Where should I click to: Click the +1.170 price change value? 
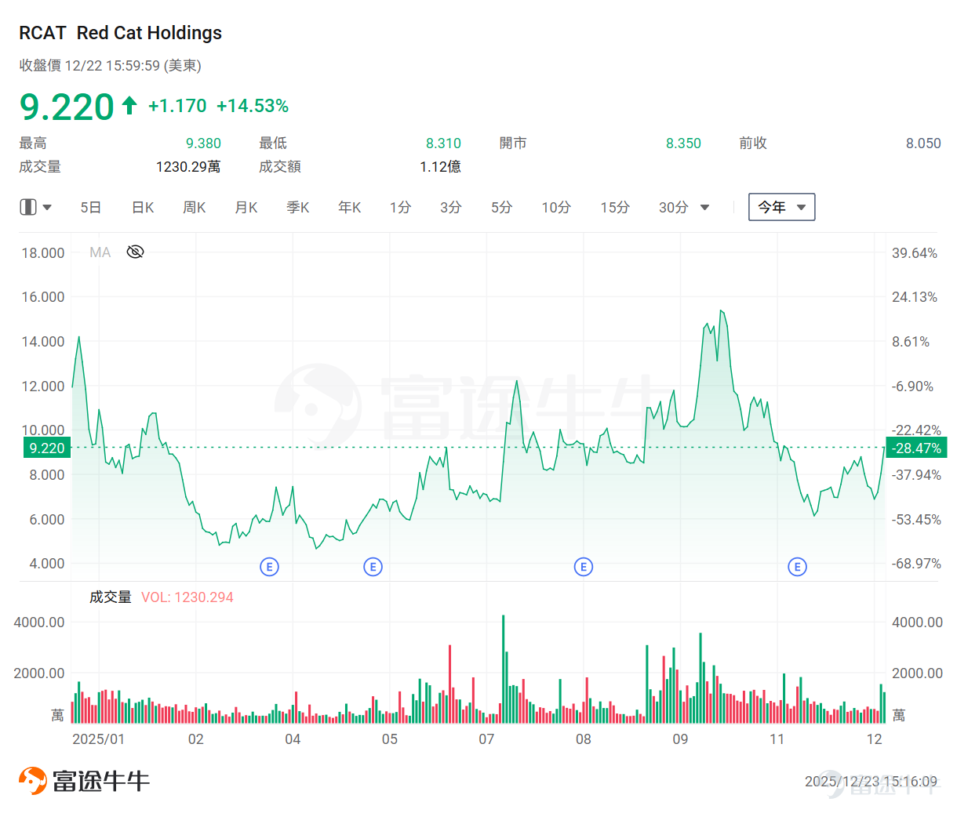point(177,106)
